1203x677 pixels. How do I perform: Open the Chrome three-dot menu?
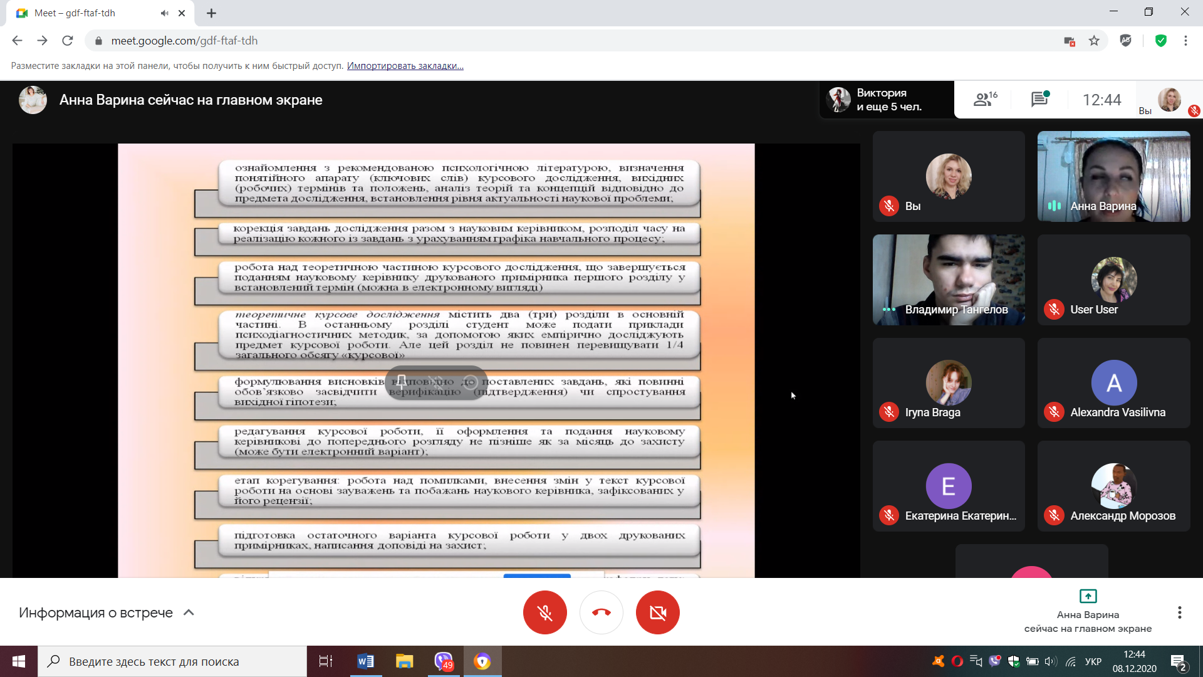pyautogui.click(x=1185, y=41)
